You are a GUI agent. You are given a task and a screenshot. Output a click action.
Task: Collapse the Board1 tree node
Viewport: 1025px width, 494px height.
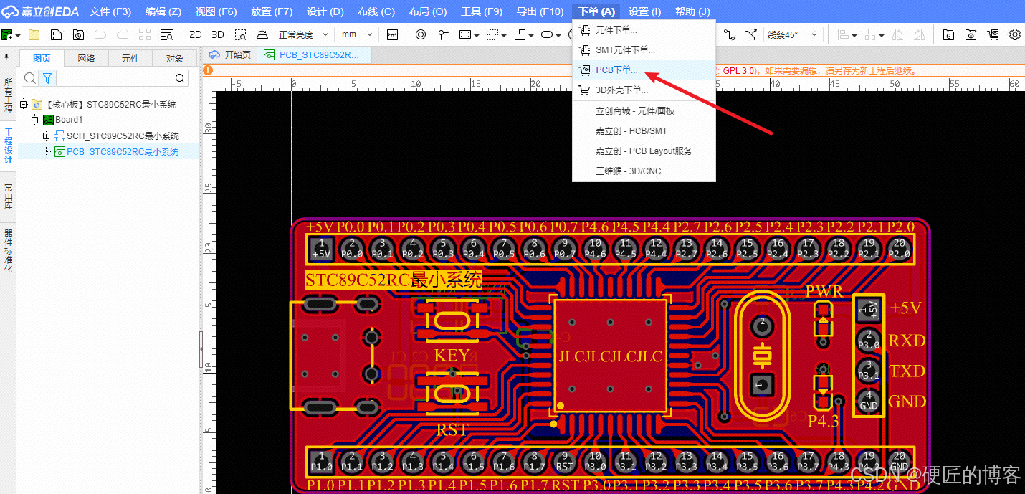(x=34, y=120)
